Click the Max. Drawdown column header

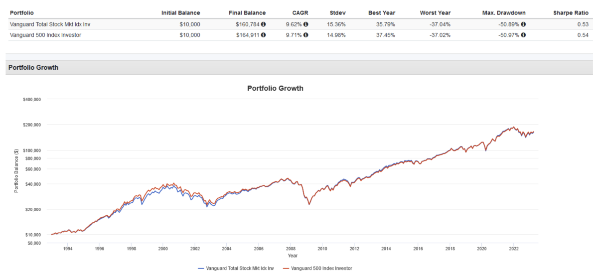pos(504,13)
